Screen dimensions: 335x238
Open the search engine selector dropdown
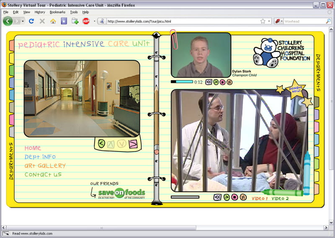(x=279, y=21)
